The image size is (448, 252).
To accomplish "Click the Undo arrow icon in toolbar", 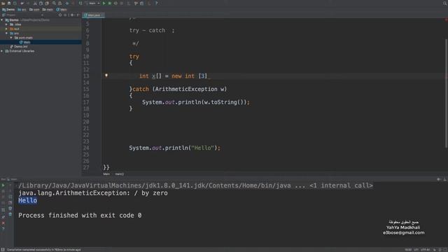I will click(x=22, y=3).
